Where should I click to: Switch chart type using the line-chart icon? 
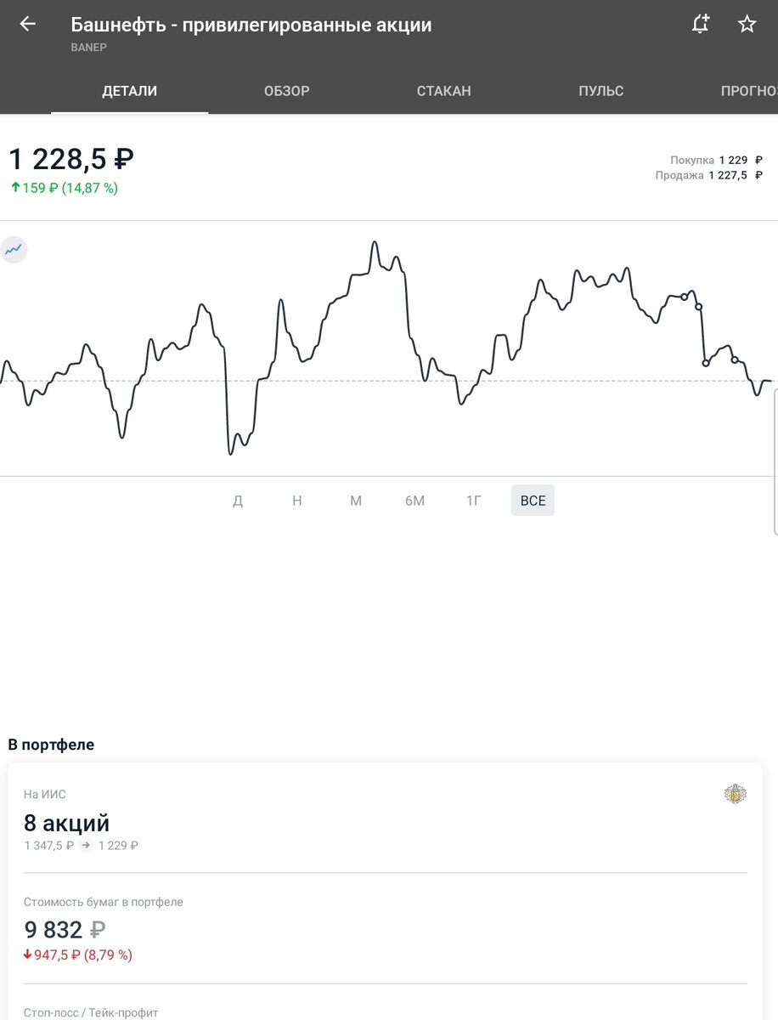14,250
